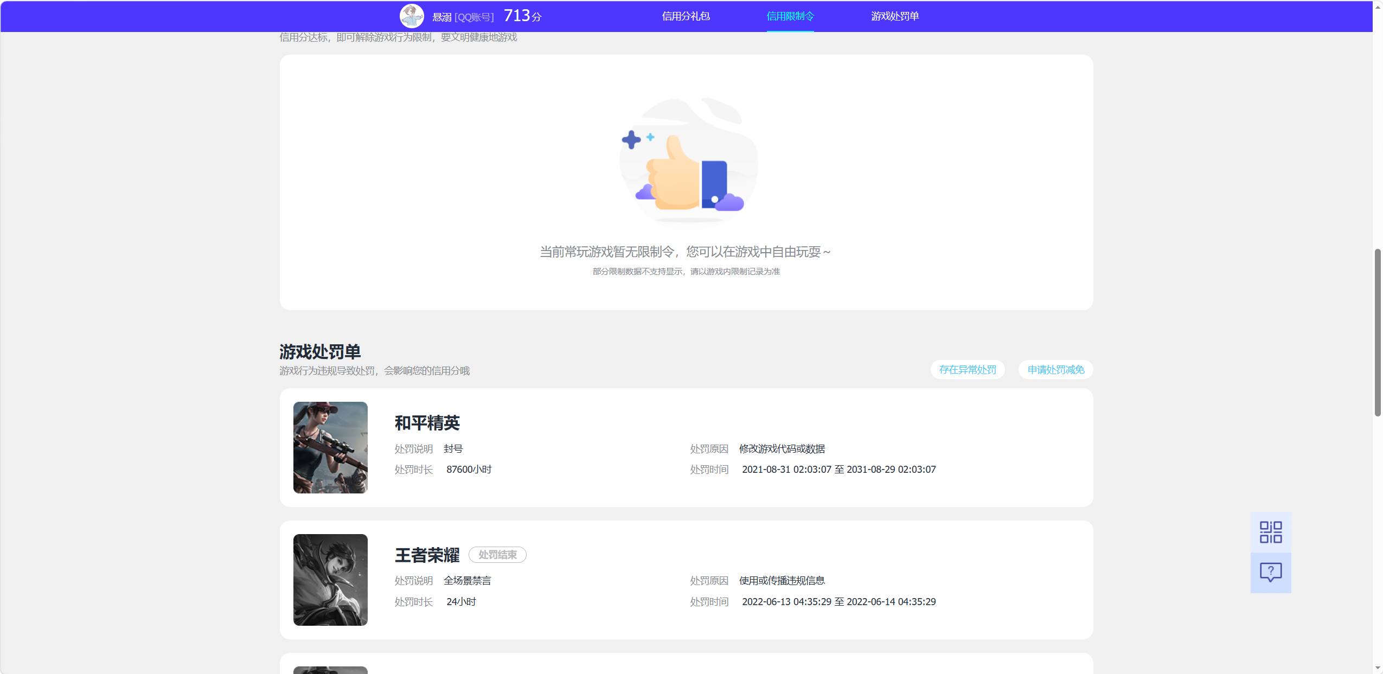Go to the 游戏处罚单 tab
This screenshot has width=1383, height=674.
coord(895,16)
